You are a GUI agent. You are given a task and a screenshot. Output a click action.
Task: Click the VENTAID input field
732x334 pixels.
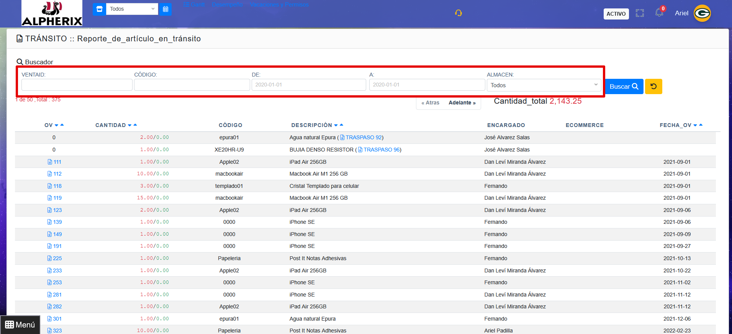(x=77, y=85)
